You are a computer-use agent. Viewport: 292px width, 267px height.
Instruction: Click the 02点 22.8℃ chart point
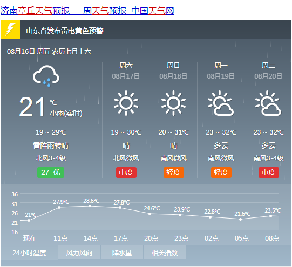pos(210,217)
